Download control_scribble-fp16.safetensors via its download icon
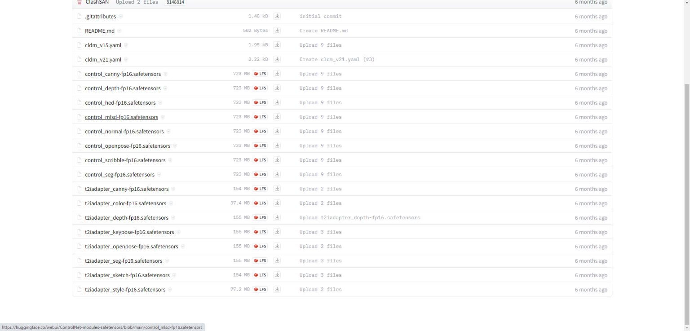 [x=277, y=160]
